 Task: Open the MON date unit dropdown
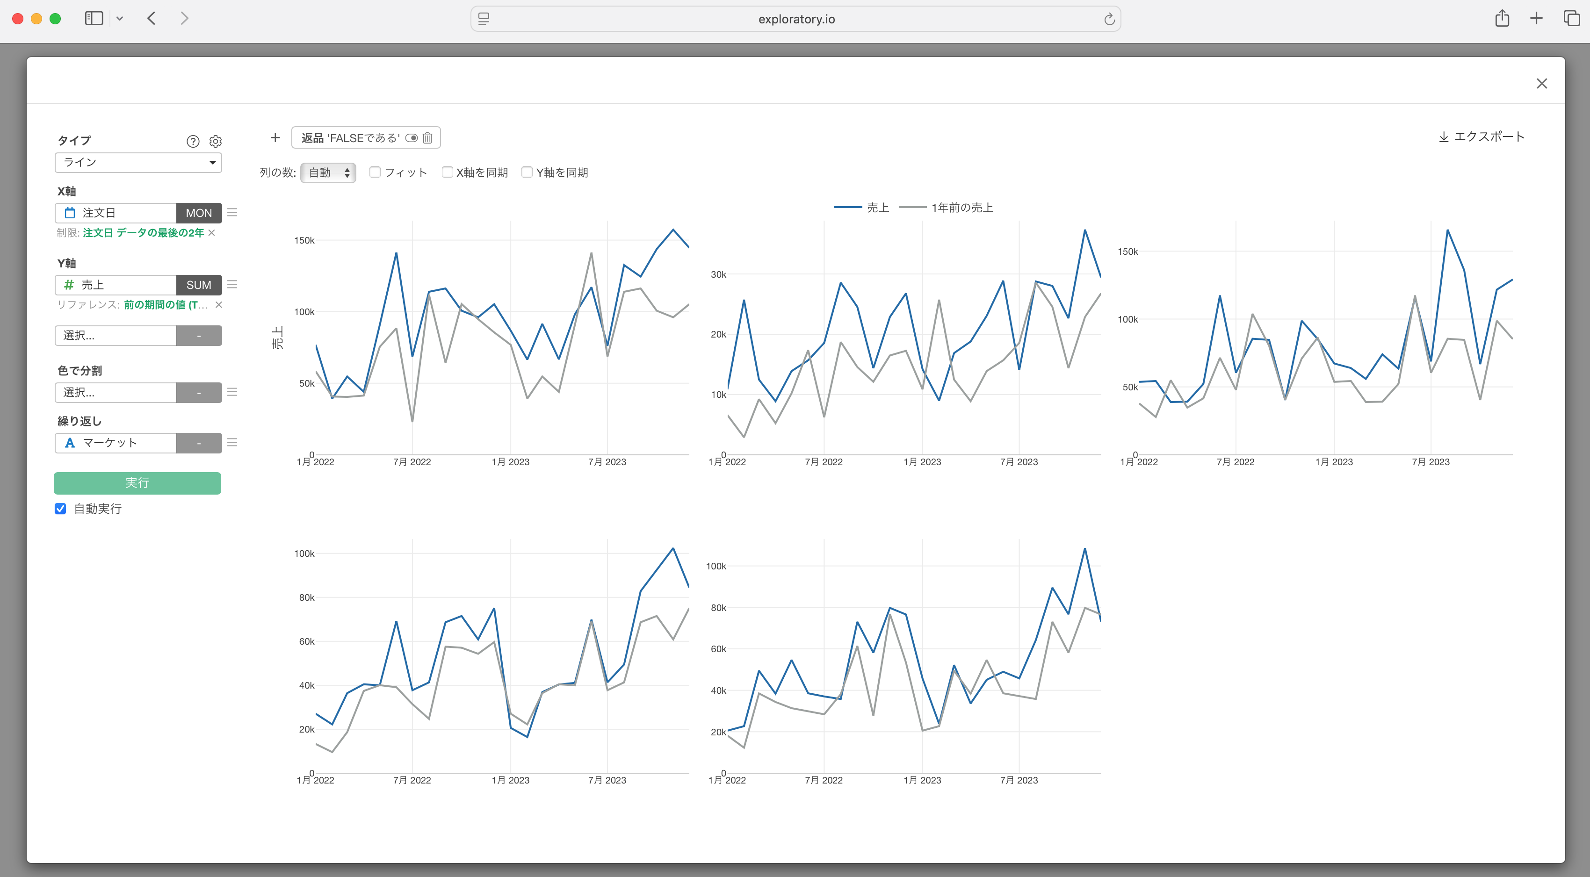pos(199,213)
